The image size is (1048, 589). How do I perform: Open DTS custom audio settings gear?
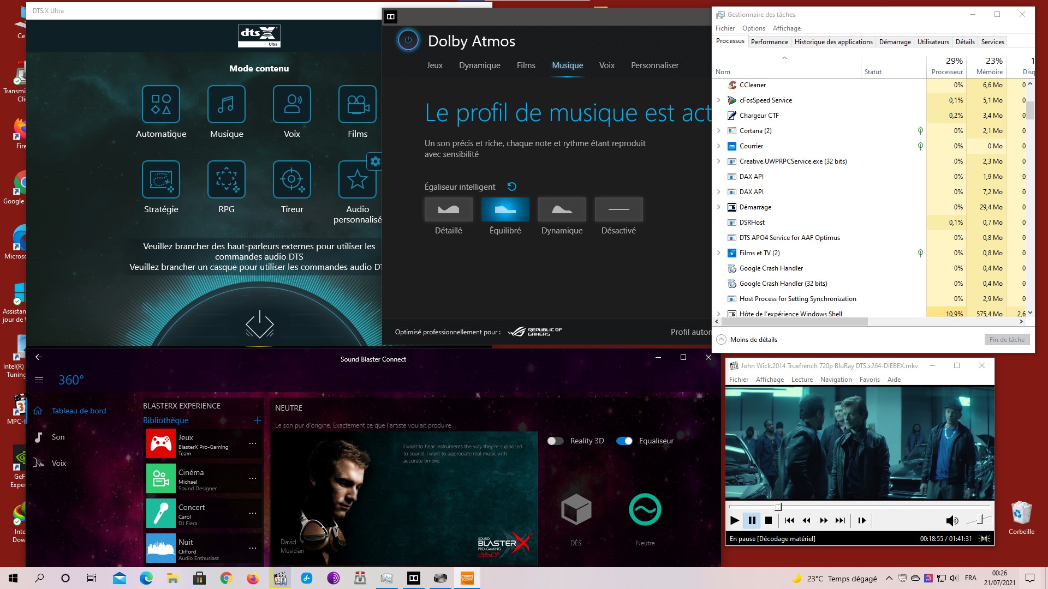(x=375, y=161)
